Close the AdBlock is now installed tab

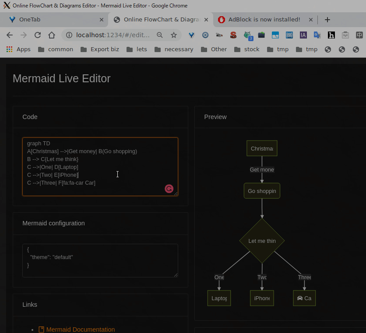click(x=311, y=20)
